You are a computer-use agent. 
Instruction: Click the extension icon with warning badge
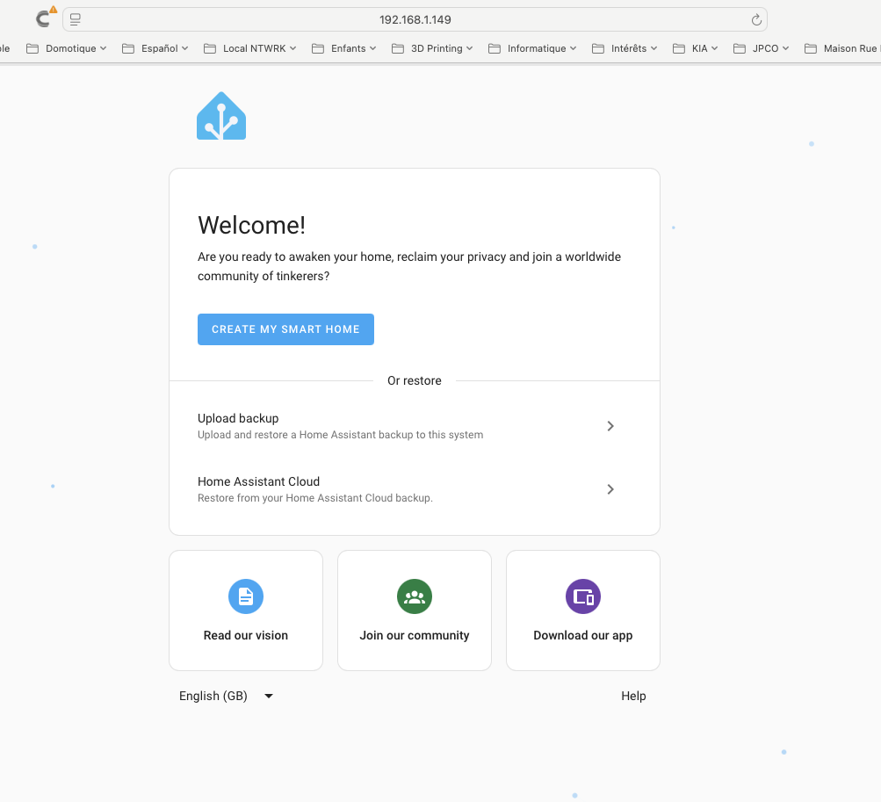44,18
